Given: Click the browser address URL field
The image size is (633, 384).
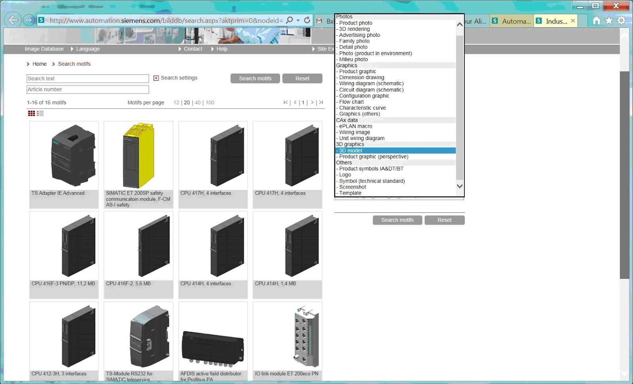Looking at the screenshot, I should pyautogui.click(x=166, y=21).
